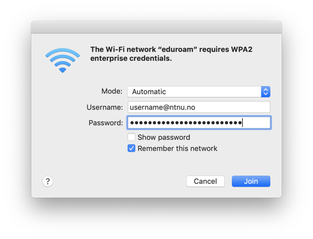
Task: Click the blue up-down arrows on Mode selector
Action: pos(266,92)
